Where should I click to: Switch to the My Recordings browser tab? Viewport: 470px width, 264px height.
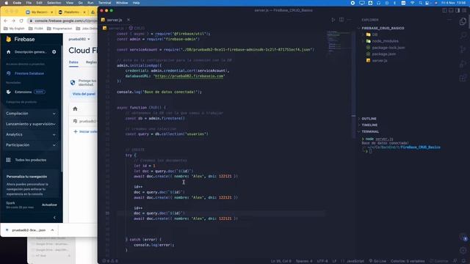pyautogui.click(x=39, y=12)
